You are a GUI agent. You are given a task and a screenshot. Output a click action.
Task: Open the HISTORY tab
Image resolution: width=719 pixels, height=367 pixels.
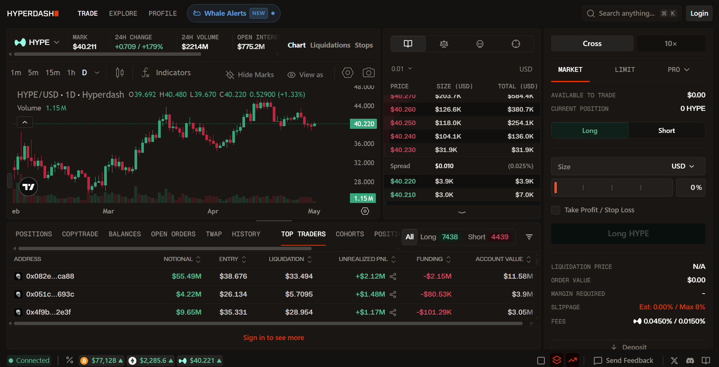click(x=246, y=234)
